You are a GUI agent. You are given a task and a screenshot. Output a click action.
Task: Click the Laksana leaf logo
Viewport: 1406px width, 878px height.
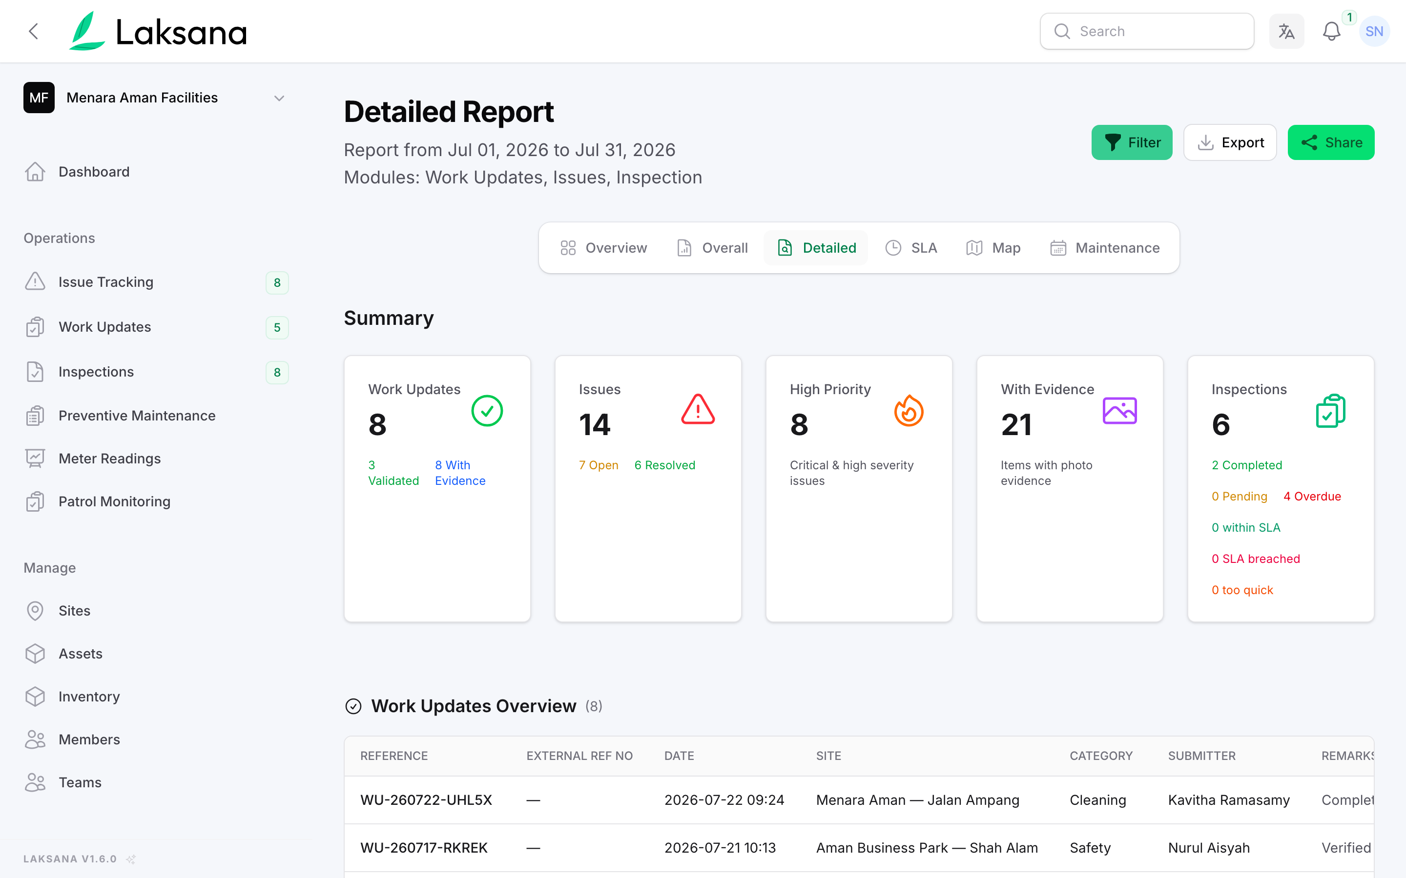pos(87,31)
